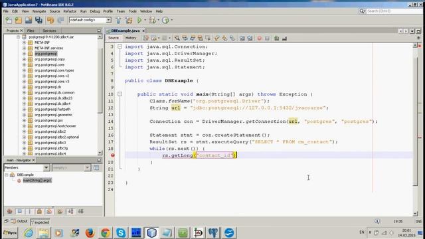
Task: Toggle Sort by Name in Navigator
Action: click(x=71, y=211)
